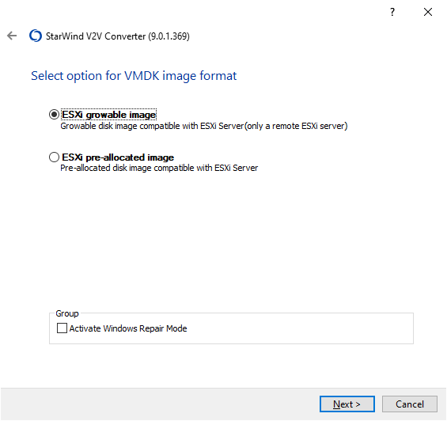Click the 'ESXi pre-allocated image' bold label
Image resolution: width=447 pixels, height=421 pixels.
coord(118,157)
